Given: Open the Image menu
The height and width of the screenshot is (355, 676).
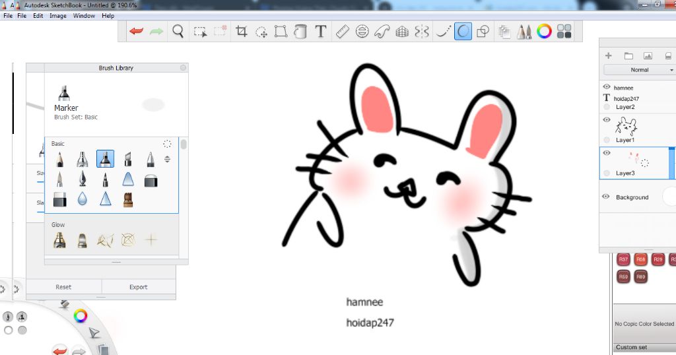Looking at the screenshot, I should [x=58, y=16].
